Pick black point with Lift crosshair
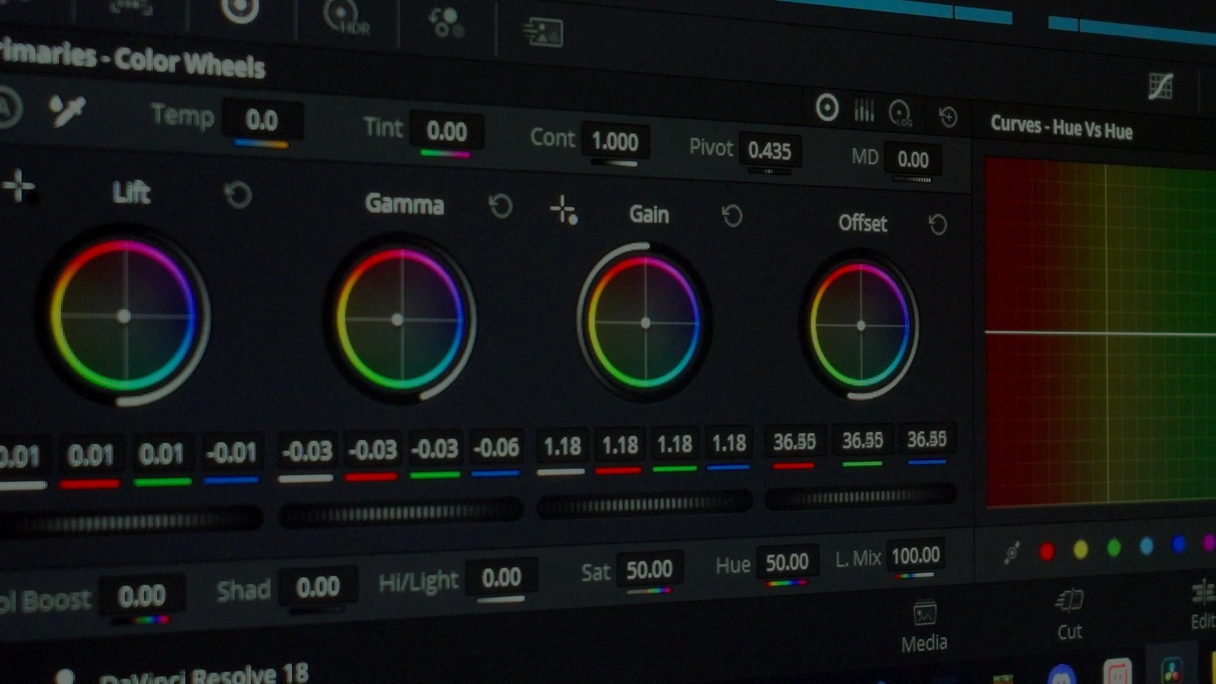The width and height of the screenshot is (1216, 684). (x=19, y=186)
